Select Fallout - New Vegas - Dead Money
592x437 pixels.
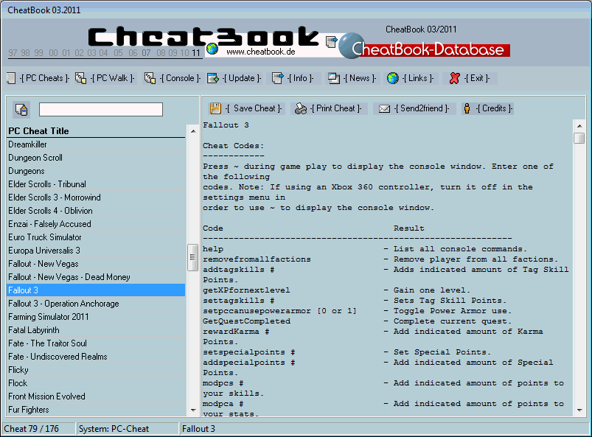(x=96, y=277)
